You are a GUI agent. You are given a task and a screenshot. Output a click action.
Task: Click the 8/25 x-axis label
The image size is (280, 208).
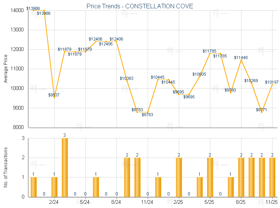[x=241, y=202]
